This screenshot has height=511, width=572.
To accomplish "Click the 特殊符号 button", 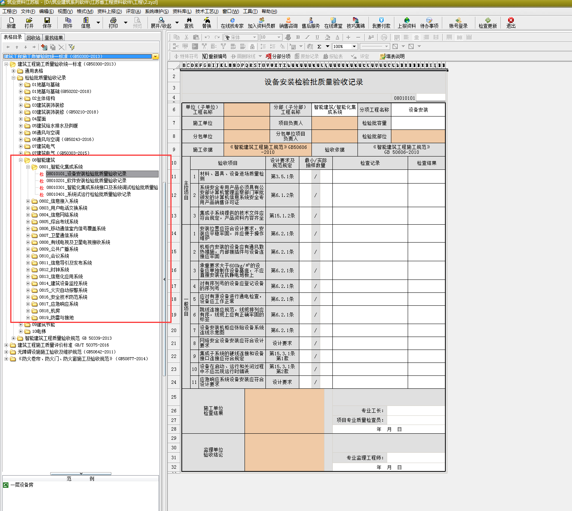I will pos(186,56).
